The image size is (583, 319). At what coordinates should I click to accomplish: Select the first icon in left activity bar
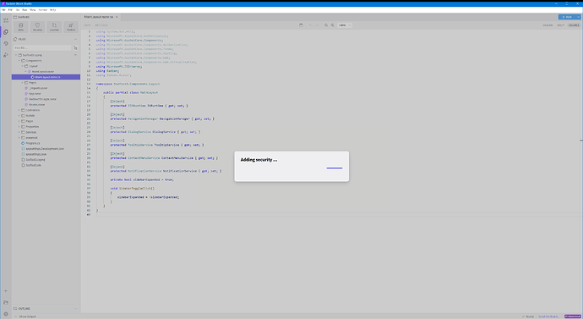coord(6,20)
